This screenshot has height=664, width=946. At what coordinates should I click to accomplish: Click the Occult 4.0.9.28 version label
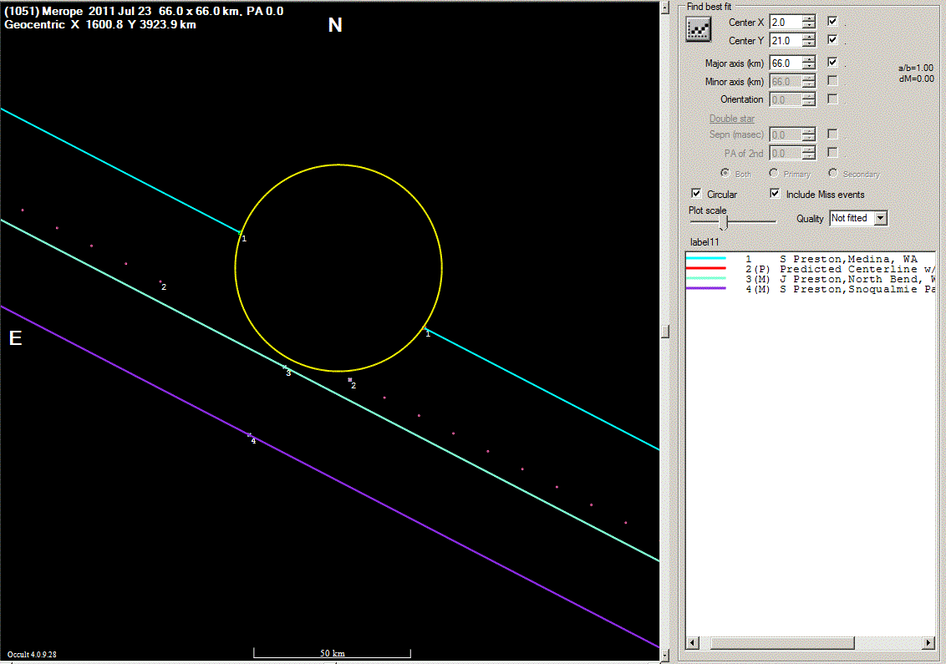click(x=32, y=654)
